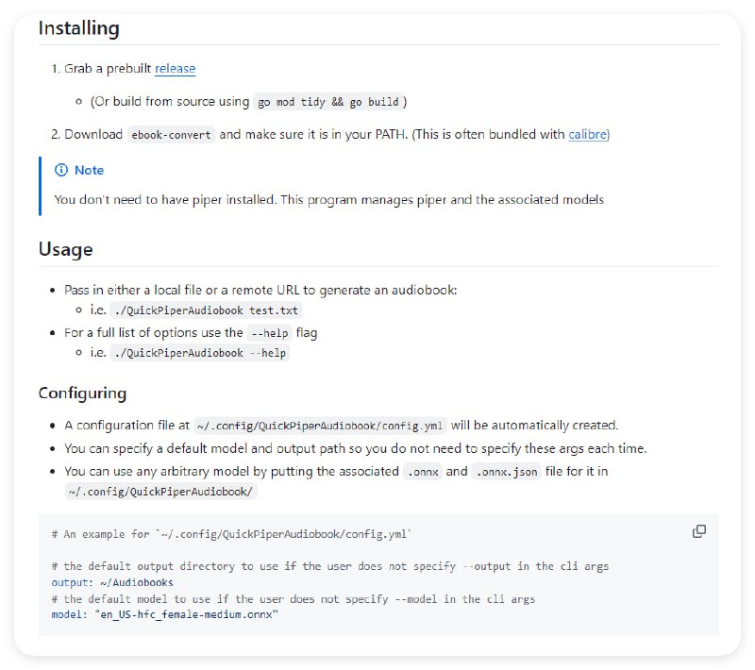Screen dimensions: 755x670
Task: Click the .onnx inline code
Action: point(422,472)
